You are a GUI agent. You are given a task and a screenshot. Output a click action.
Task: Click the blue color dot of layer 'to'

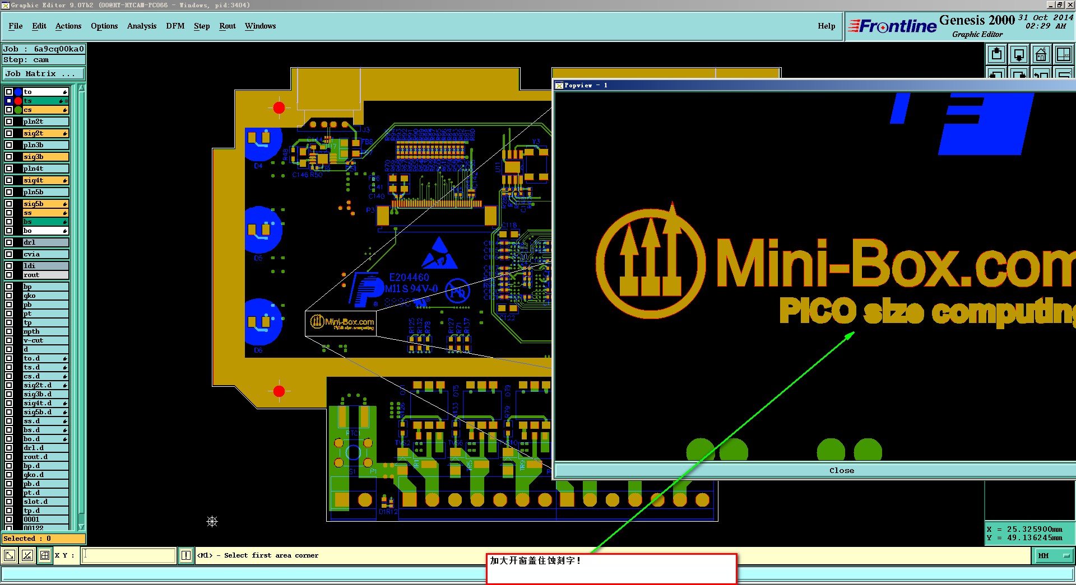[x=18, y=92]
